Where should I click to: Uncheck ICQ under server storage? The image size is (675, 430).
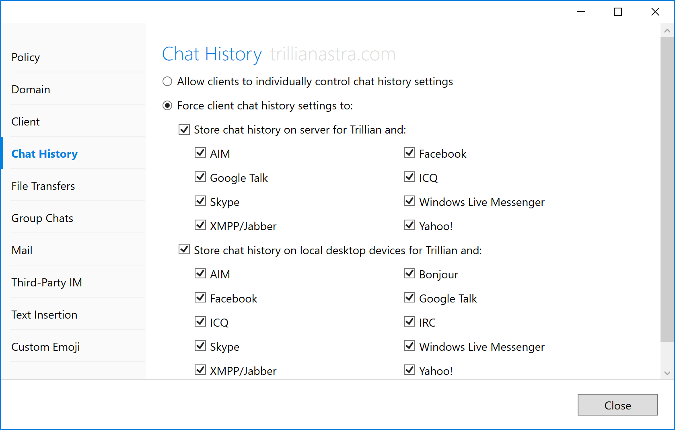point(410,177)
